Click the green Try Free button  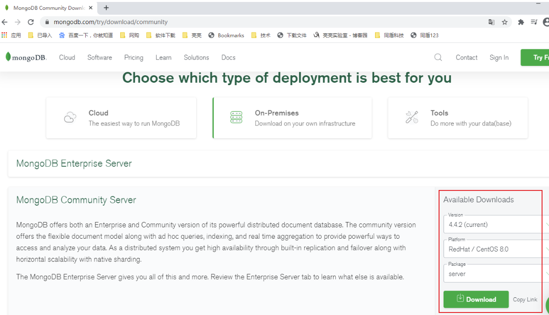point(535,57)
